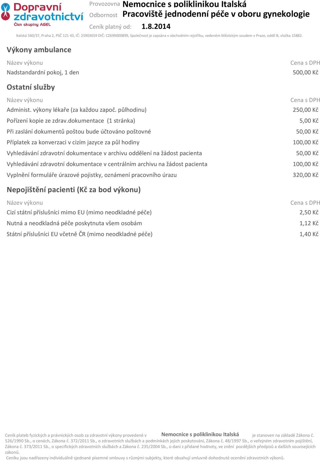Select the 1,40 Kč price value
This screenshot has width=320, height=461.
pyautogui.click(x=309, y=234)
